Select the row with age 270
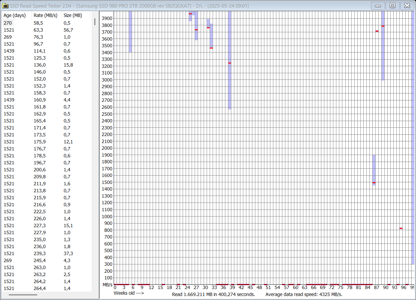Screen dimensions: 416x300 (47, 23)
